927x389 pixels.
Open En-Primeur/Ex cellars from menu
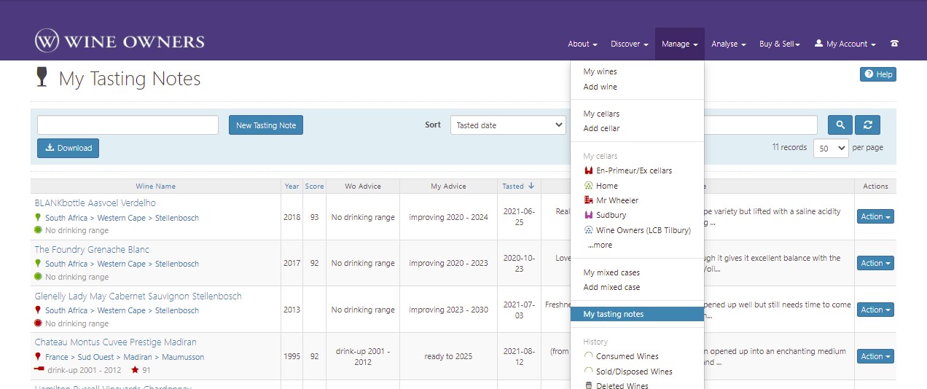pos(633,170)
